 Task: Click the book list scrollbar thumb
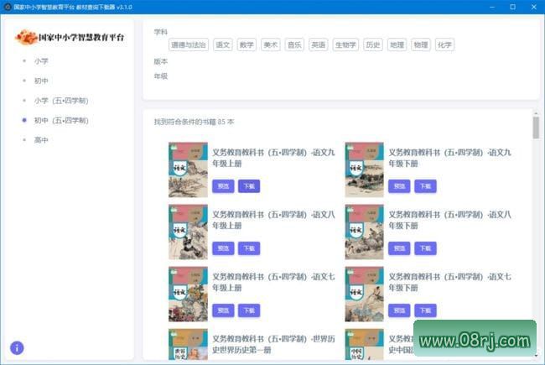coord(536,128)
